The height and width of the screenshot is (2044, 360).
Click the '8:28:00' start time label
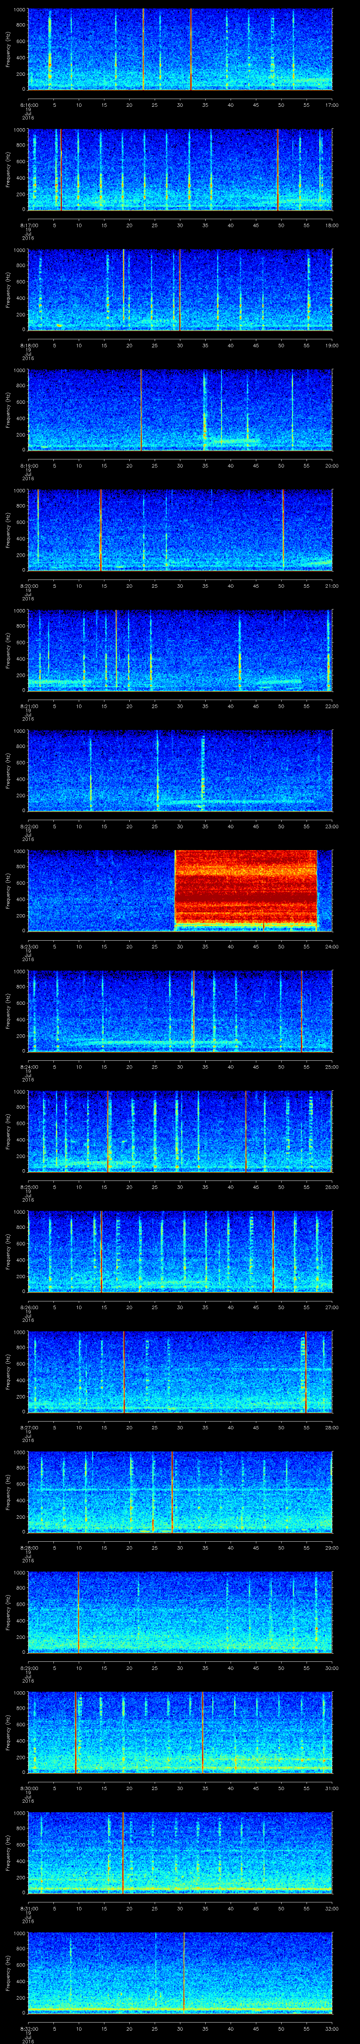(28, 1547)
